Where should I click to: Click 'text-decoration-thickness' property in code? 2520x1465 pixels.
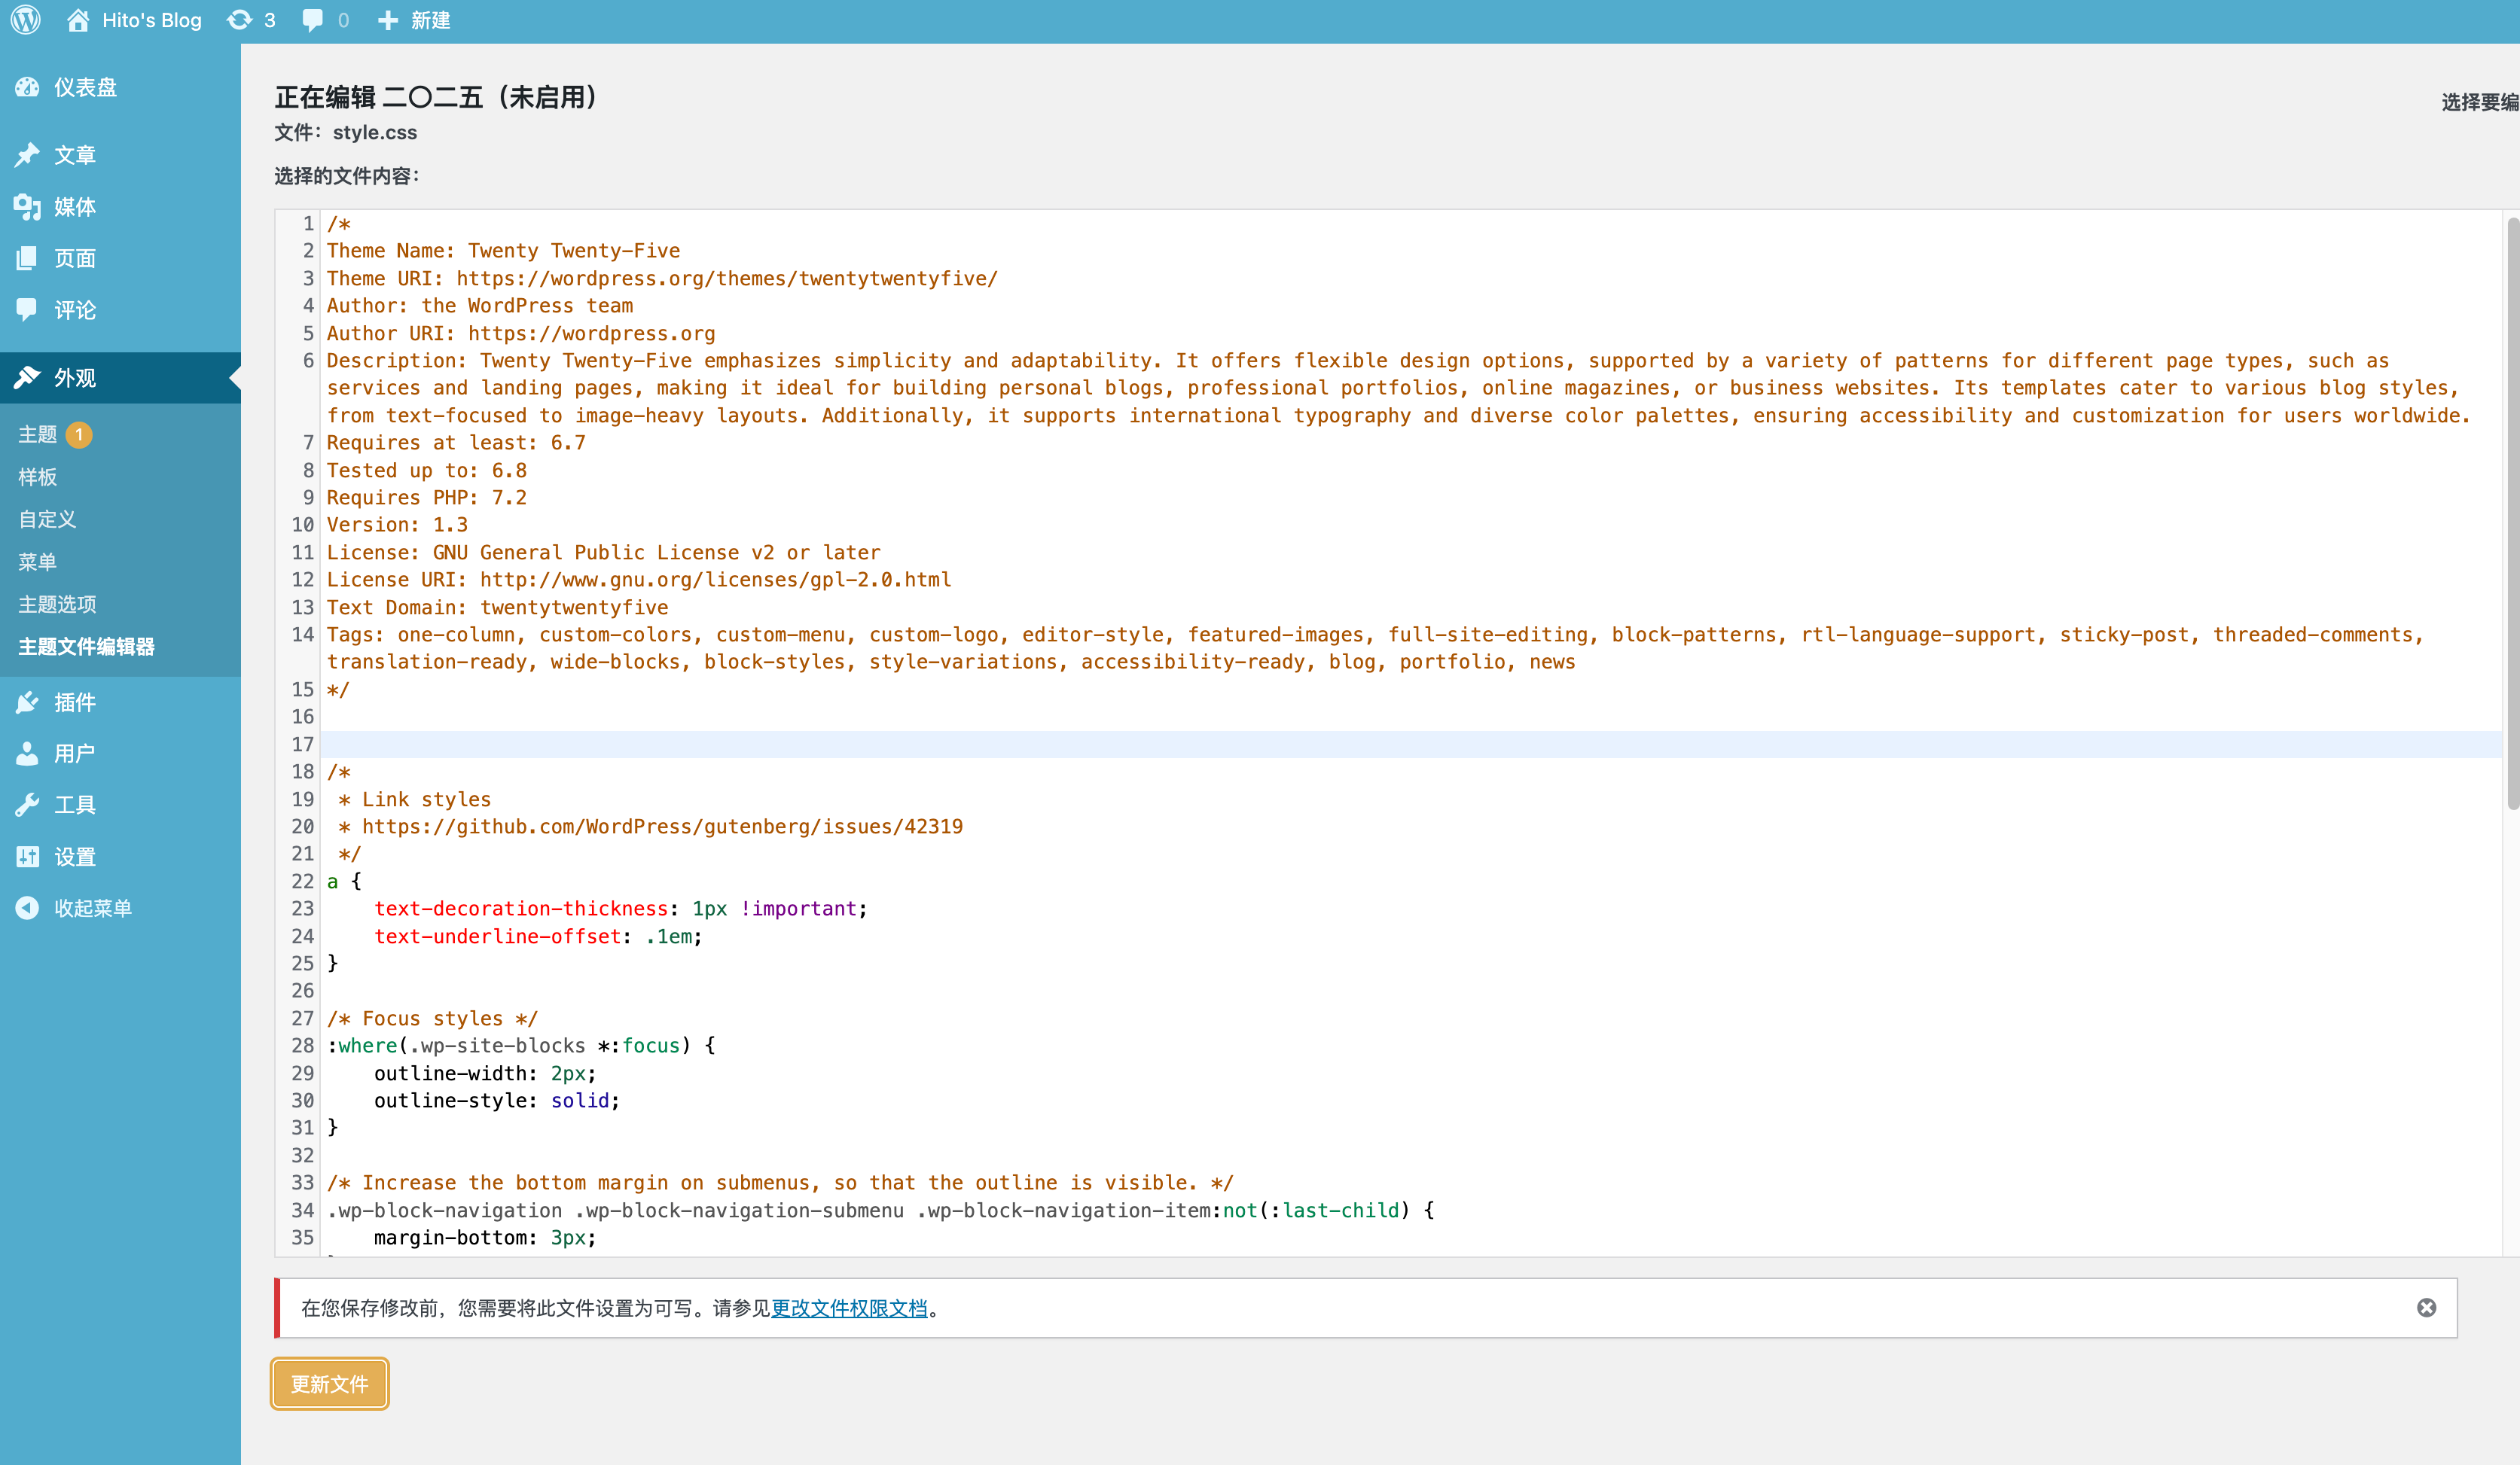click(521, 909)
